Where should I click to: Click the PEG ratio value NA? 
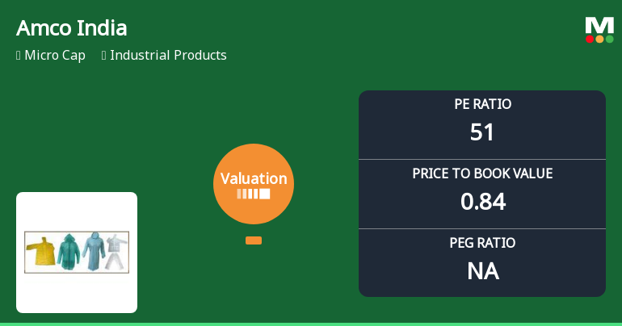pyautogui.click(x=482, y=271)
